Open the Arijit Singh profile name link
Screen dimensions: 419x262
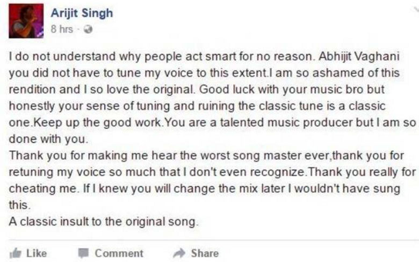tap(82, 13)
